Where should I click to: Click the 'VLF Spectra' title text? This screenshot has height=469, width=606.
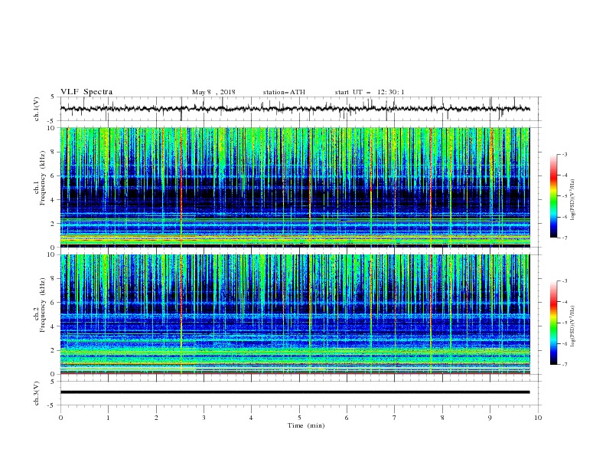(86, 92)
